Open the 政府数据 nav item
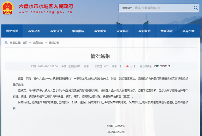Image resolution: width=202 pixels, height=136 pixels. pos(145,31)
